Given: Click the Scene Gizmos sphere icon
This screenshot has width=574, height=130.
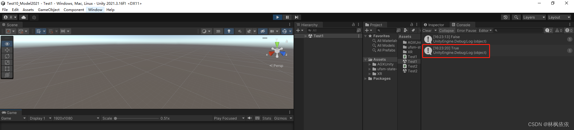Looking at the screenshot, I should click(285, 31).
